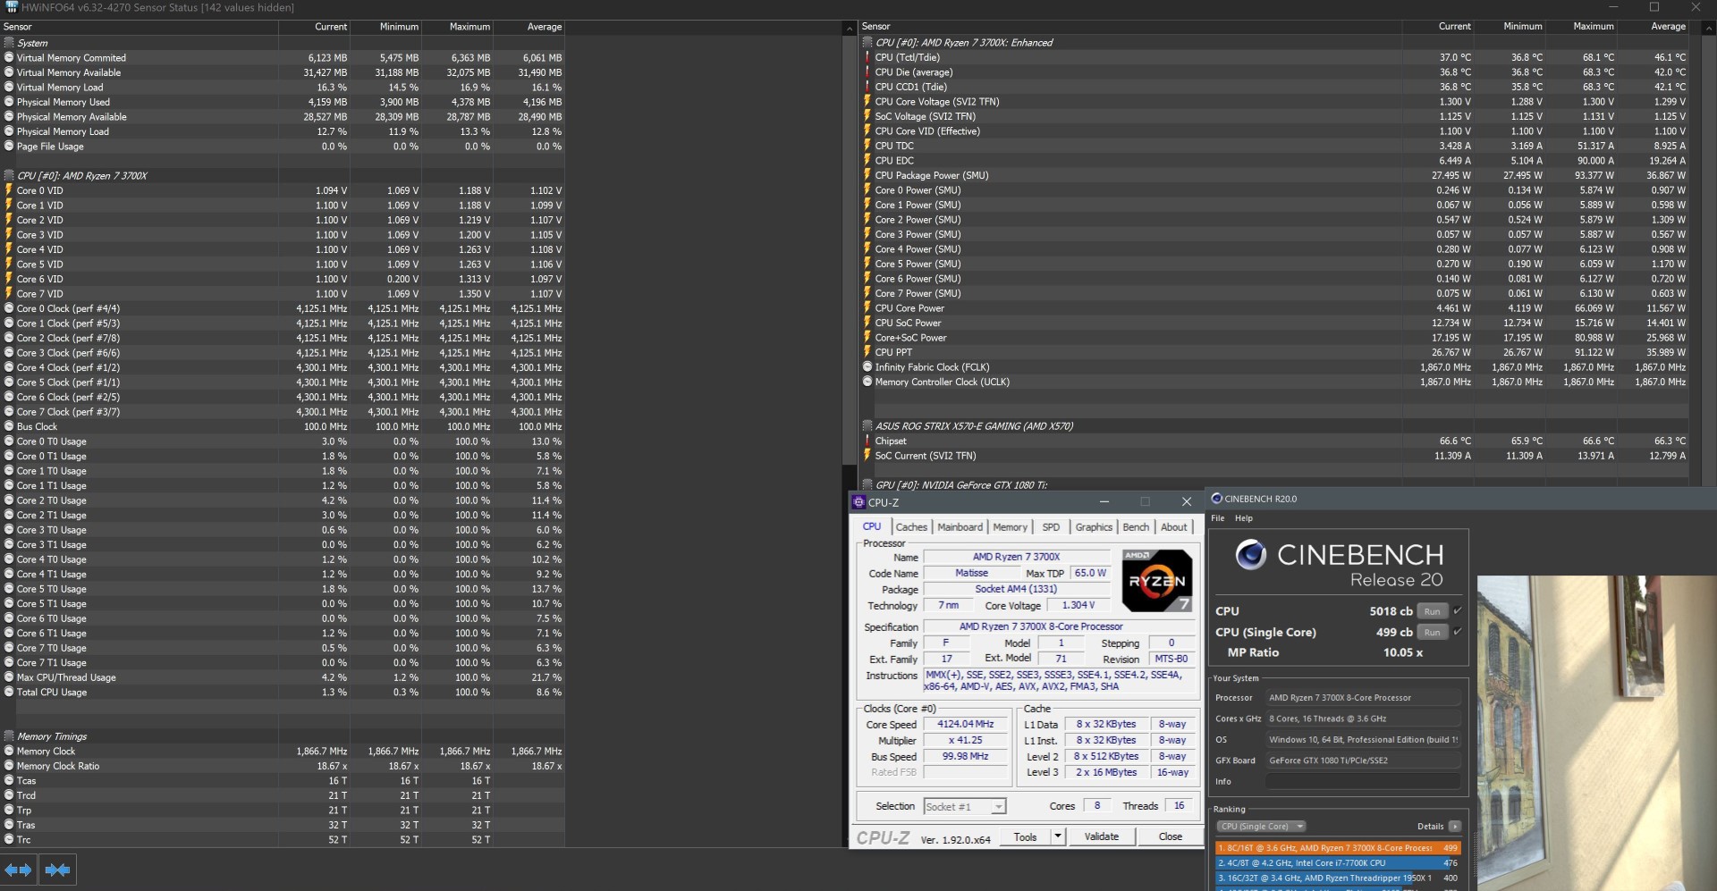Image resolution: width=1717 pixels, height=891 pixels.
Task: Switch to the Memory tab in CPU-Z
Action: tap(1011, 527)
